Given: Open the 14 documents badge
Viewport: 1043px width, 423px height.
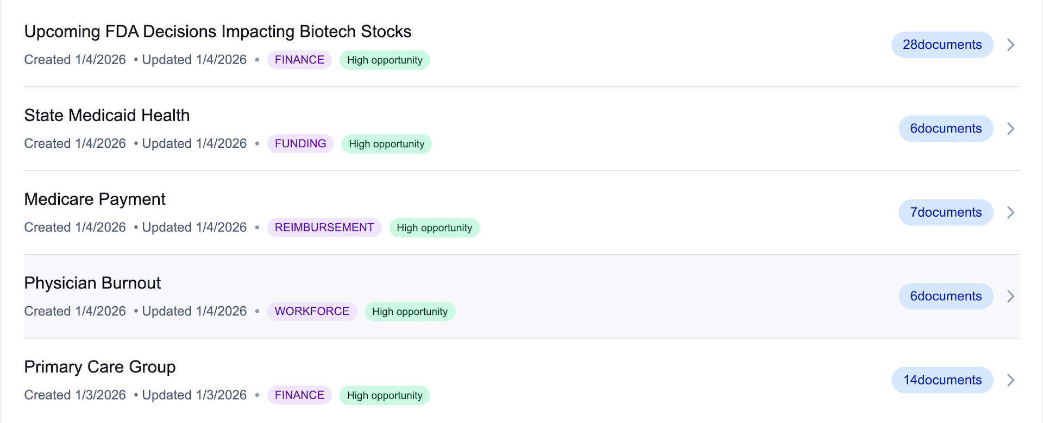Looking at the screenshot, I should (942, 380).
